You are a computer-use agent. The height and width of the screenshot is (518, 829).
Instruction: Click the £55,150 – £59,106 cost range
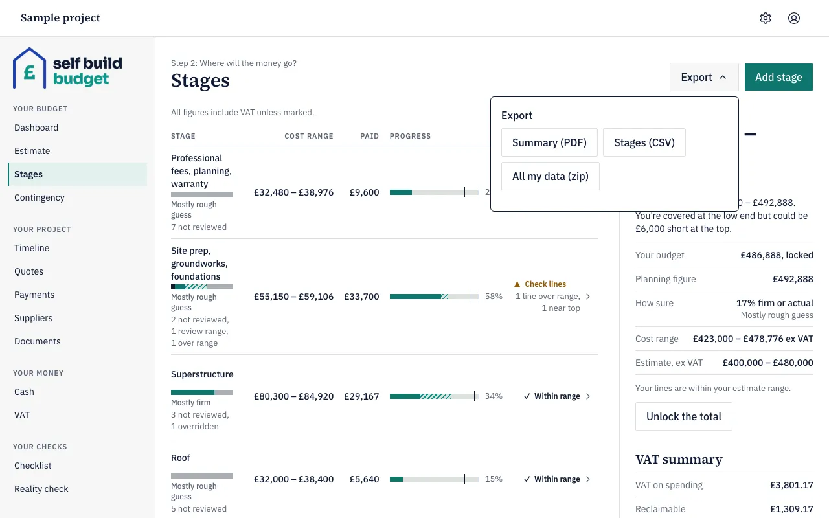tap(294, 297)
